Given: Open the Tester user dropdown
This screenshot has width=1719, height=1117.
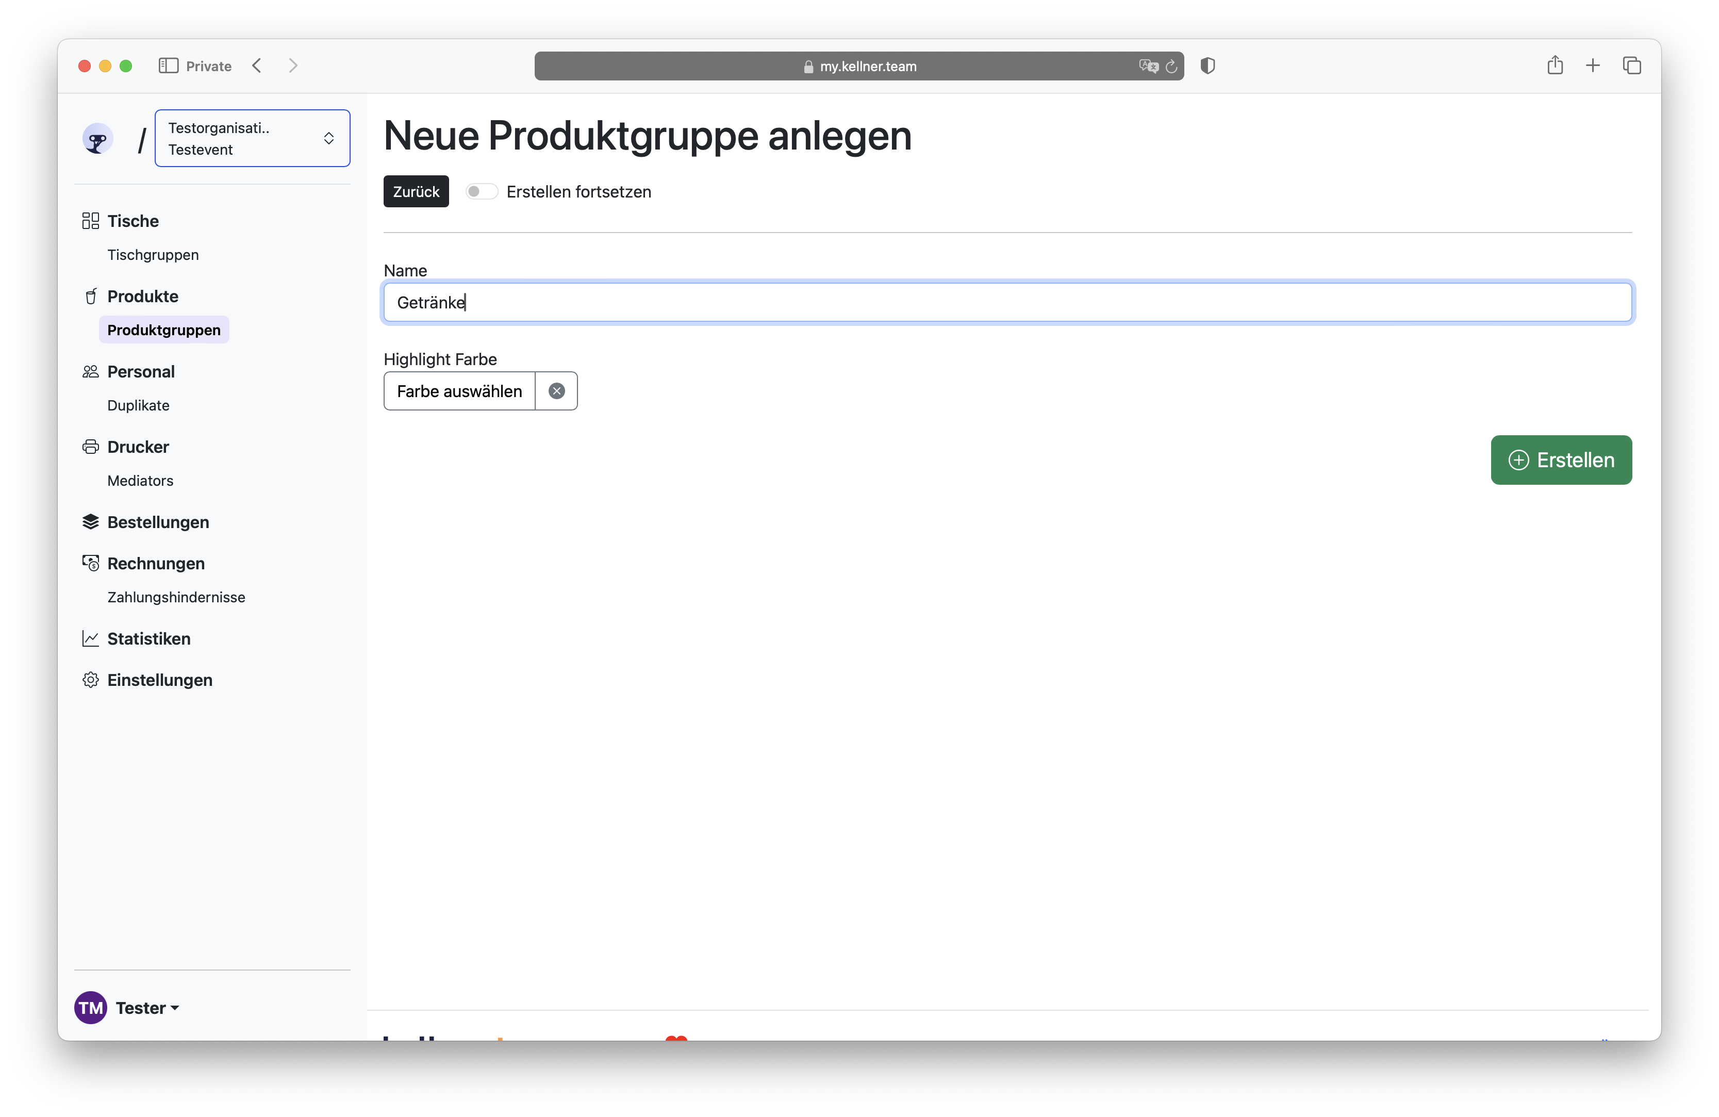Looking at the screenshot, I should pos(147,1007).
